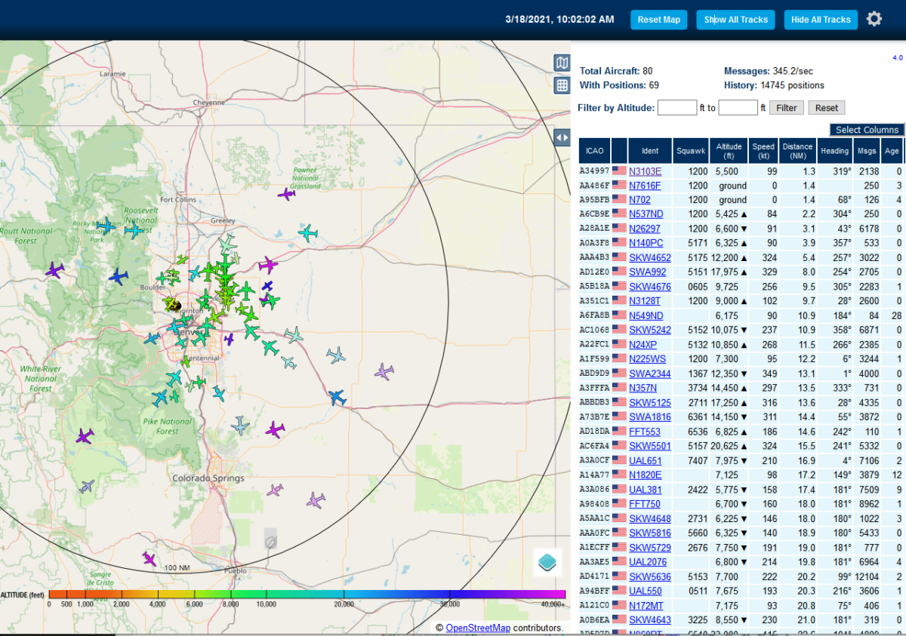The width and height of the screenshot is (906, 636).
Task: Sort the table by the Squawk column header
Action: [690, 151]
